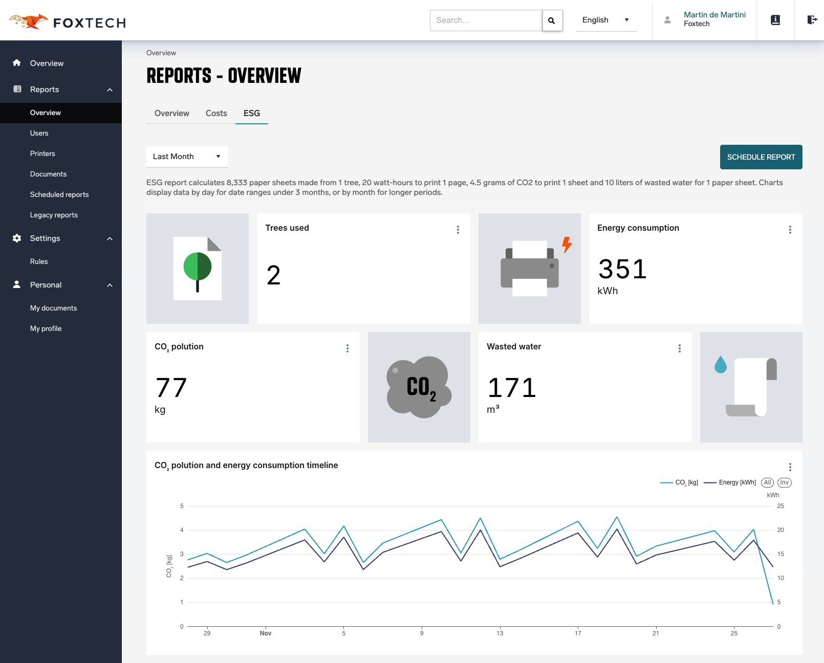824x663 pixels.
Task: Click the search magnifier button
Action: pyautogui.click(x=552, y=20)
